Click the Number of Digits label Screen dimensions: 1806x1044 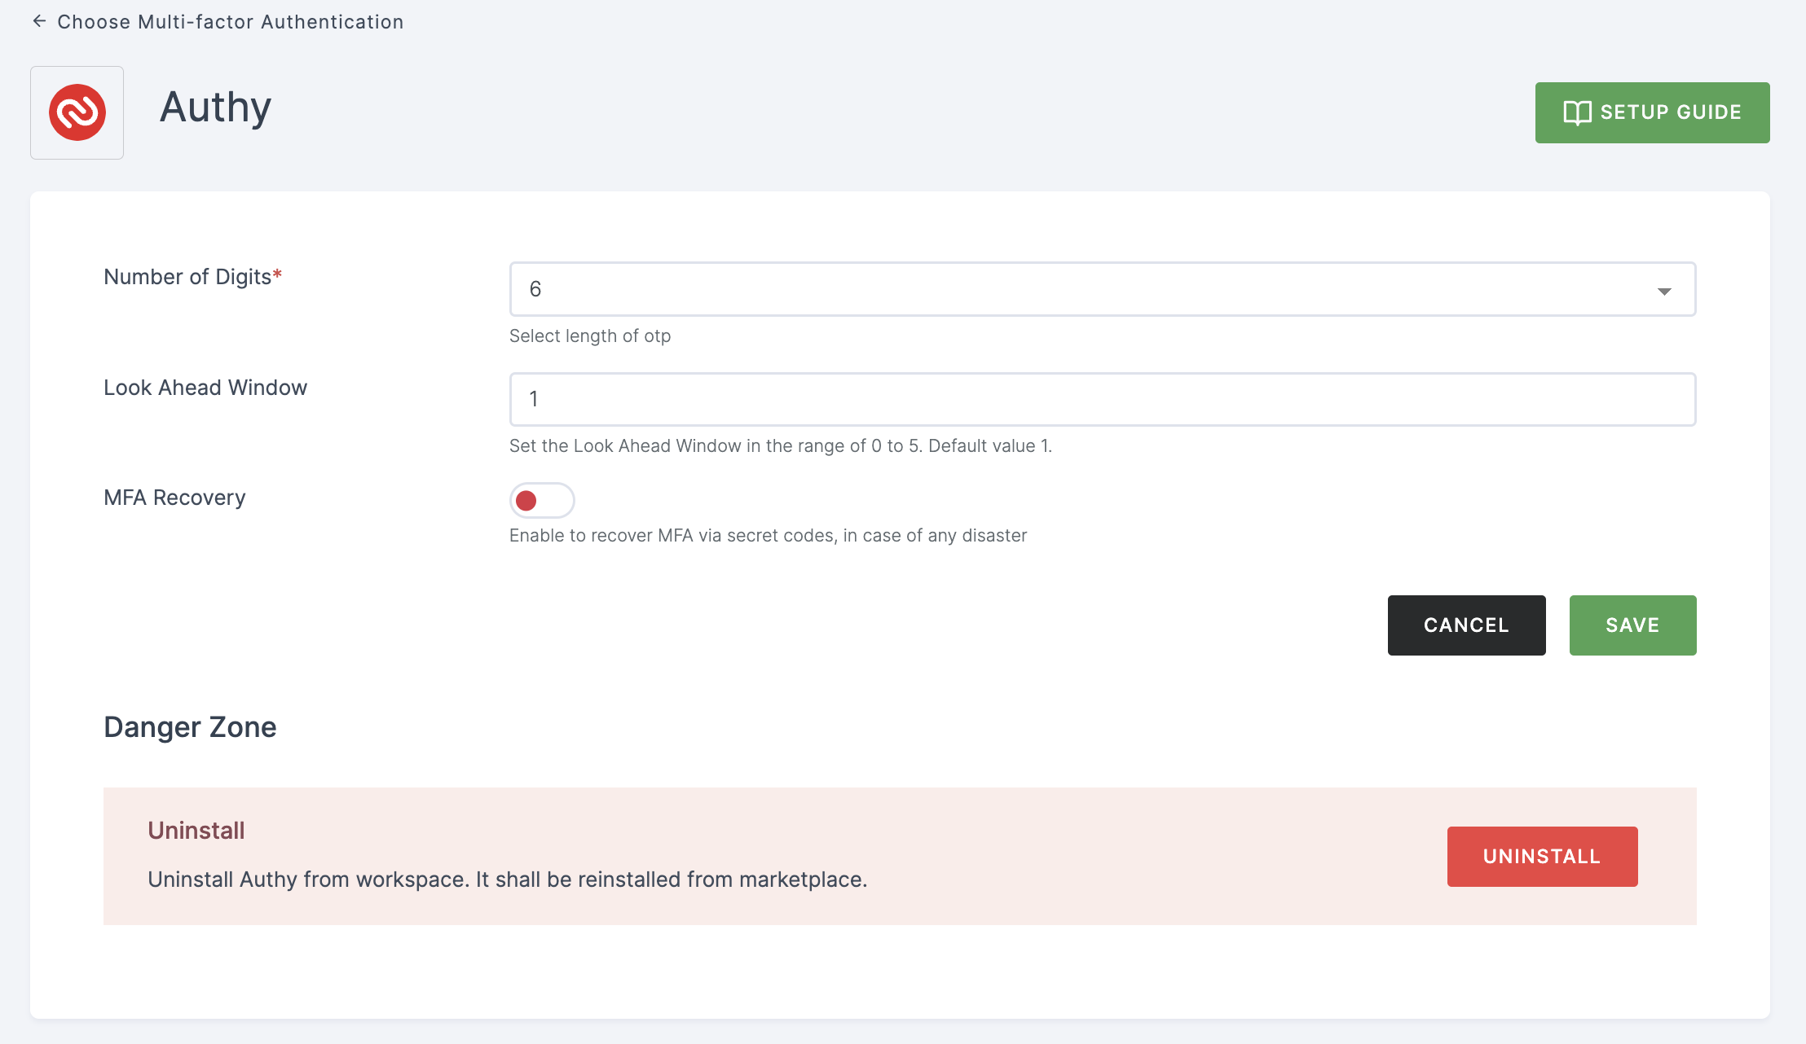193,277
